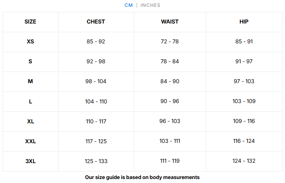The height and width of the screenshot is (183, 285).
Task: Select the M size row label
Action: (x=31, y=81)
